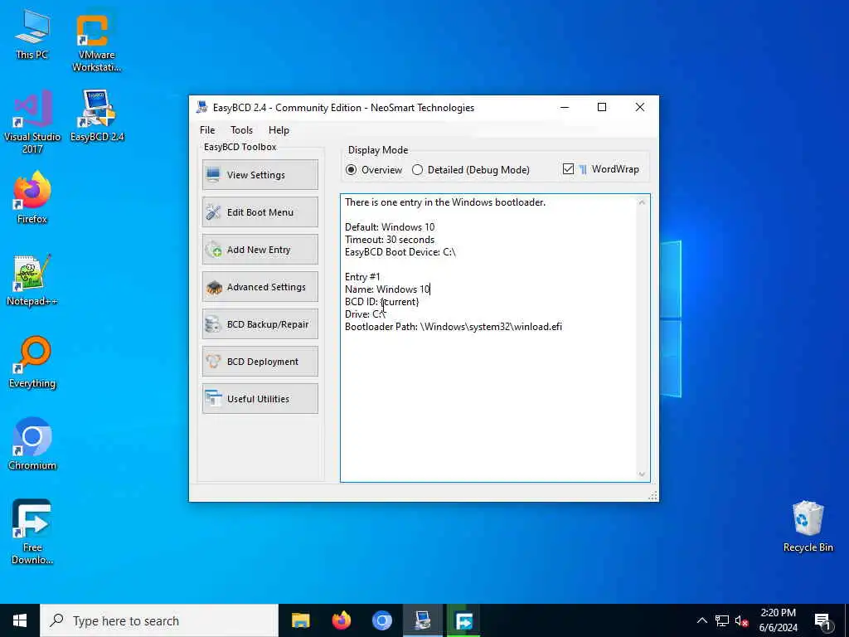Select Firefox desktop icon
The image size is (849, 637).
pyautogui.click(x=32, y=198)
